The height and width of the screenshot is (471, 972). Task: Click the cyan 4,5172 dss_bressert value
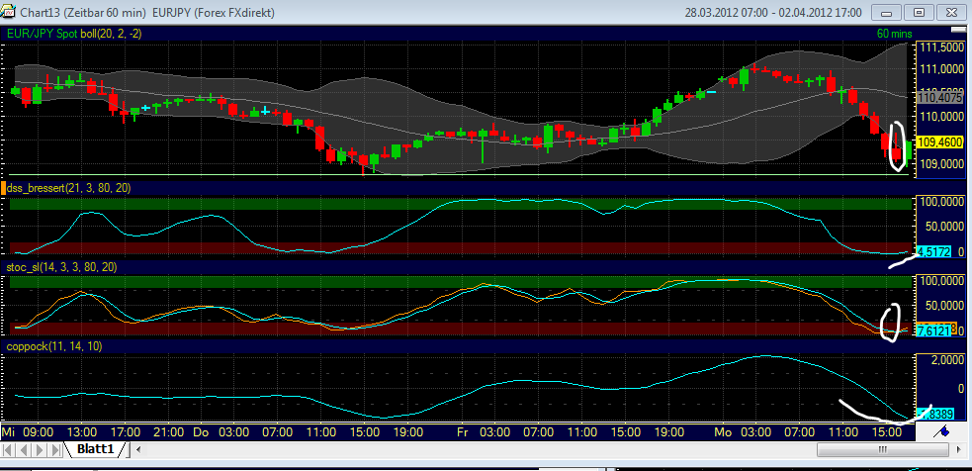tap(933, 251)
